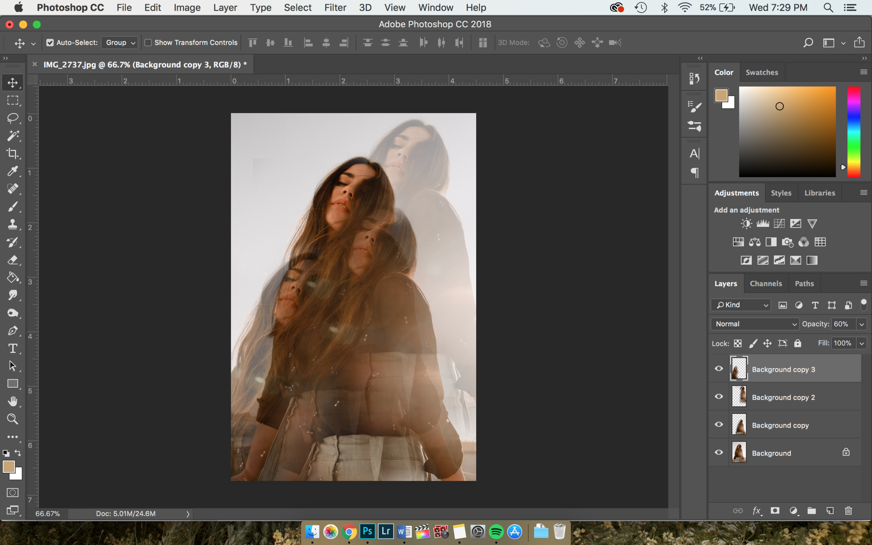Add a Curves adjustment layer

(x=779, y=224)
